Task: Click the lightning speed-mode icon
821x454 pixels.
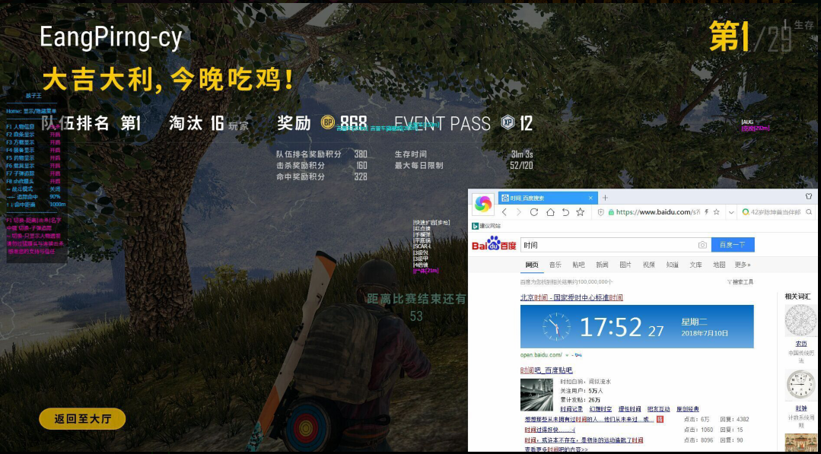Action: coord(706,212)
